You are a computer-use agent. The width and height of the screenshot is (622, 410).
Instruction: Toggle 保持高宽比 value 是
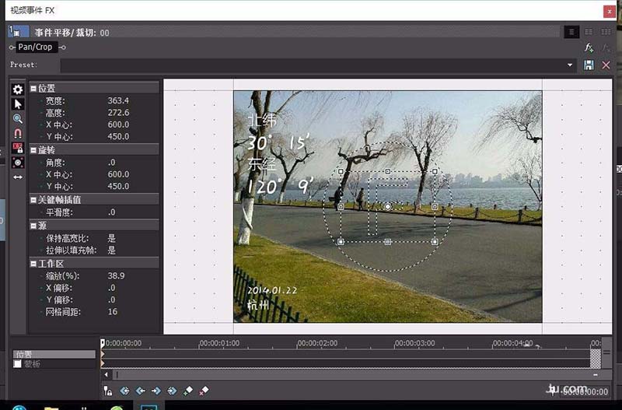112,238
